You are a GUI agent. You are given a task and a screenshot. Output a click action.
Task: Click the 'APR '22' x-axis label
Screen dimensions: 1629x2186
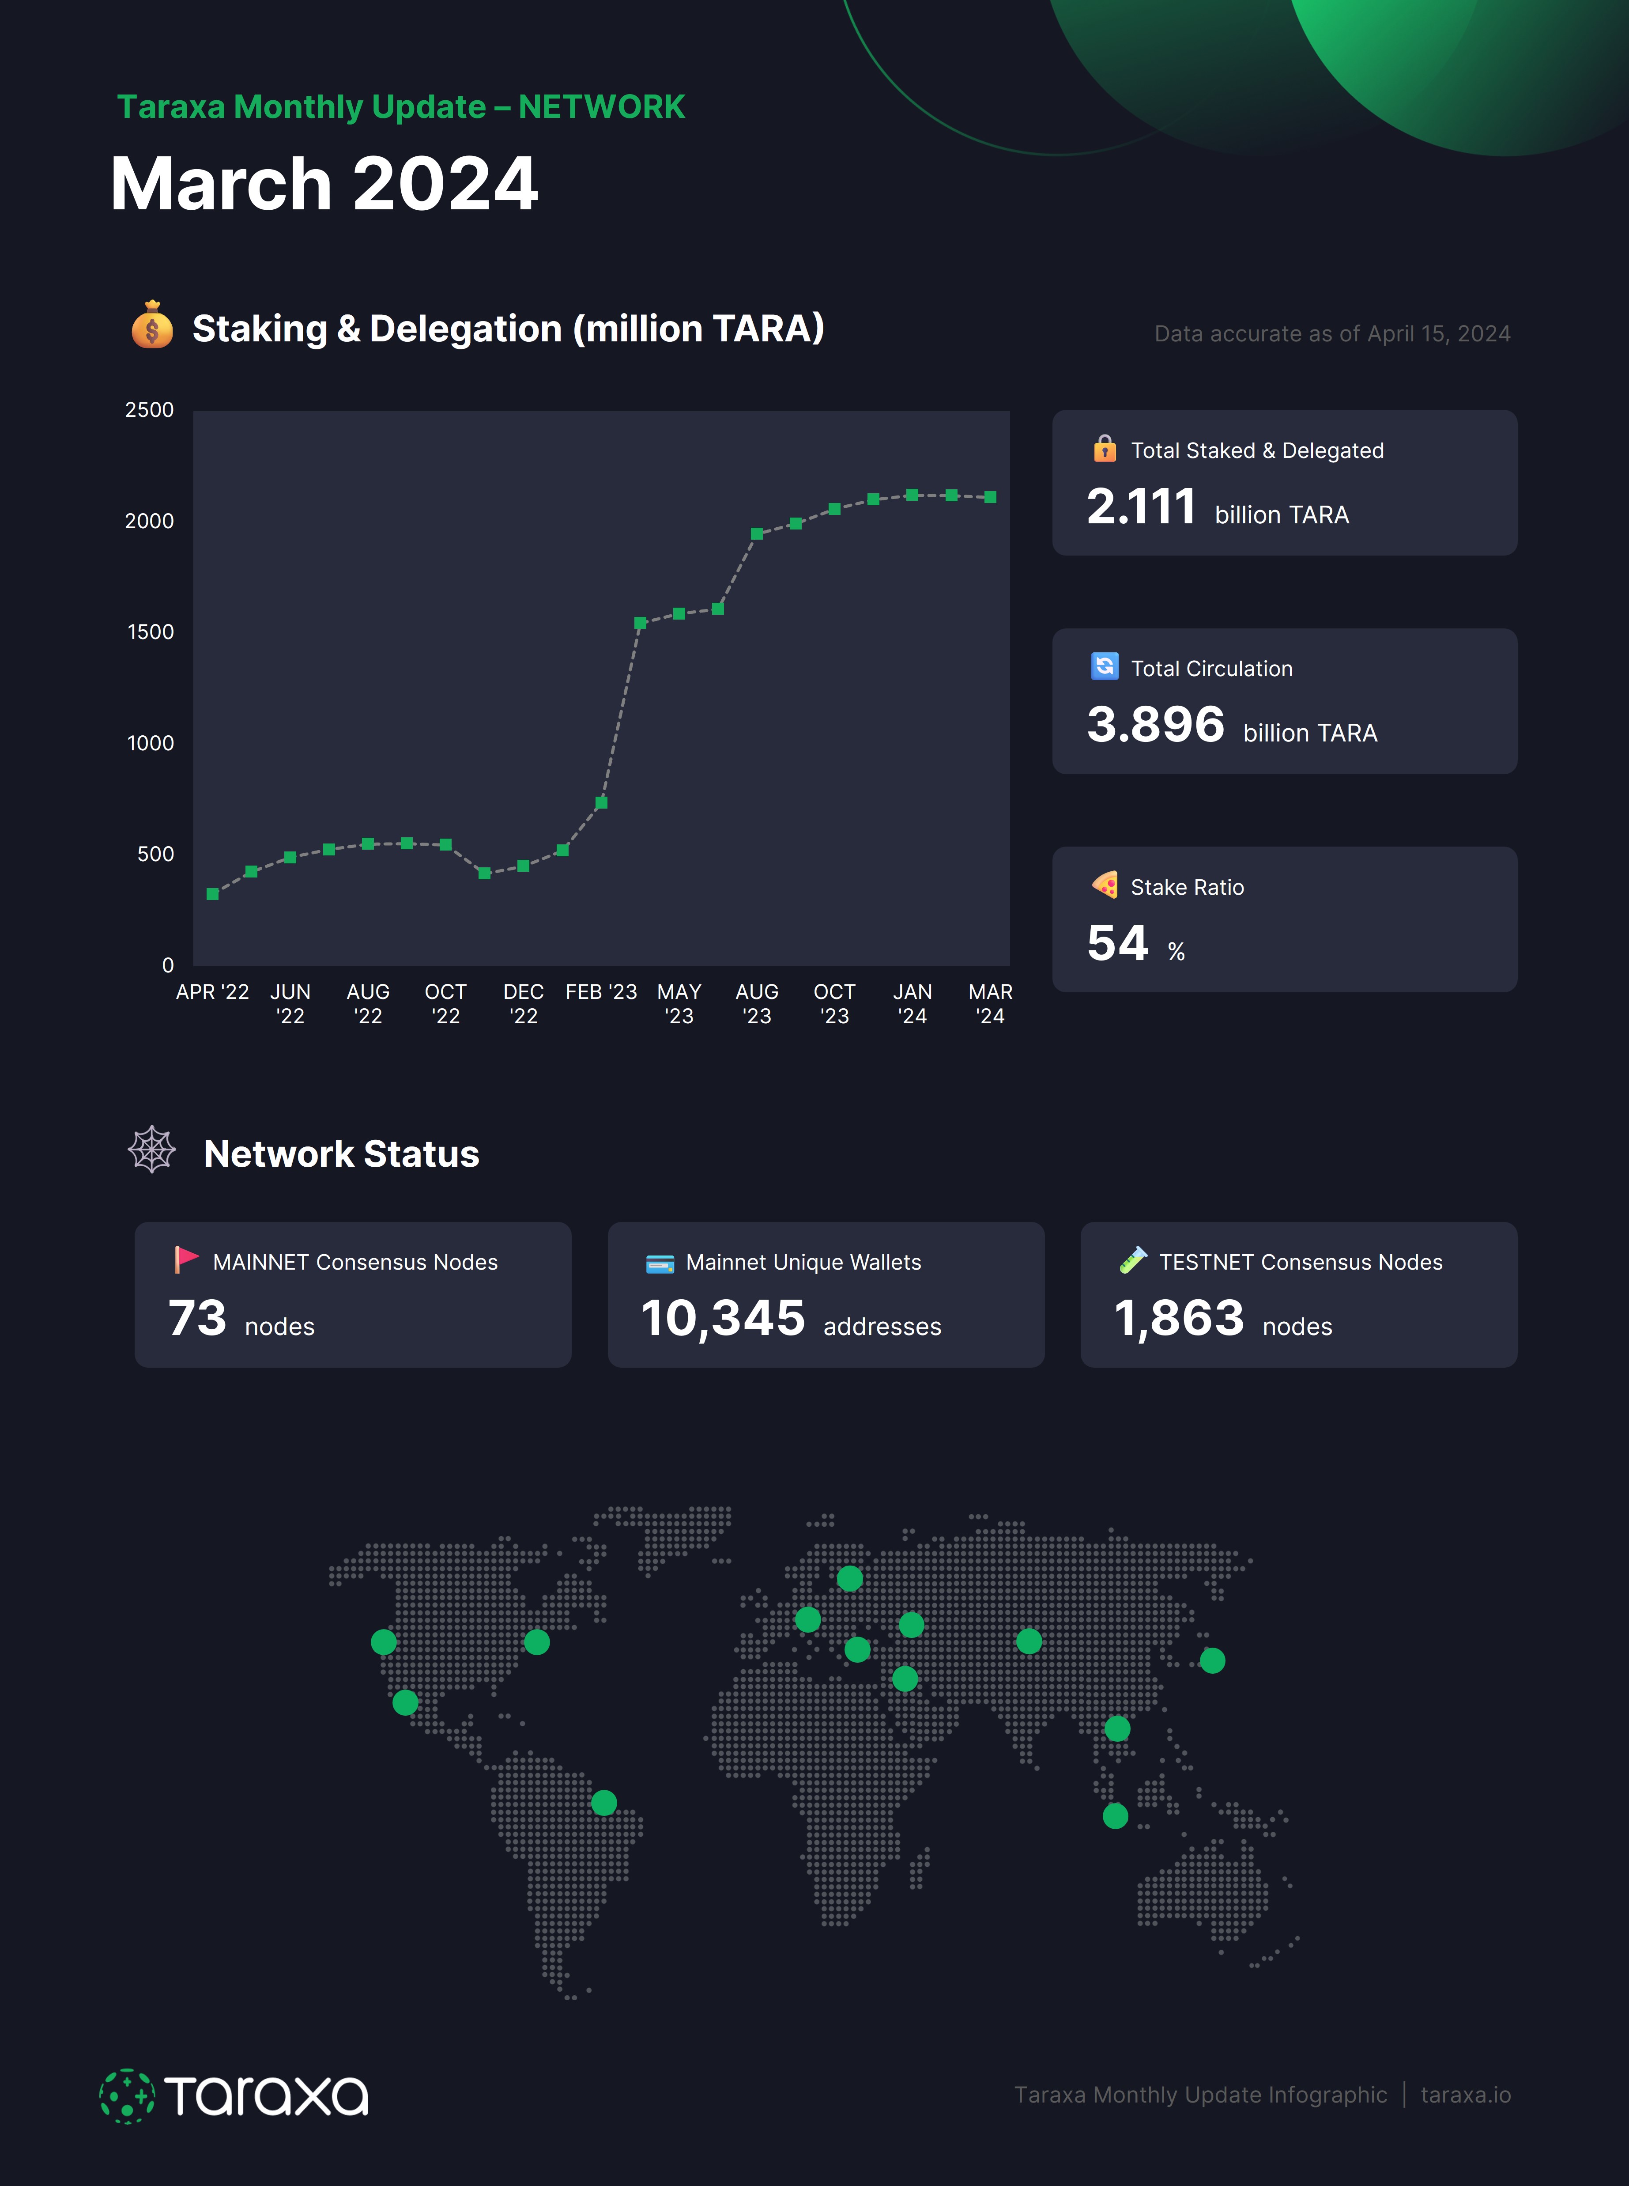pos(212,992)
